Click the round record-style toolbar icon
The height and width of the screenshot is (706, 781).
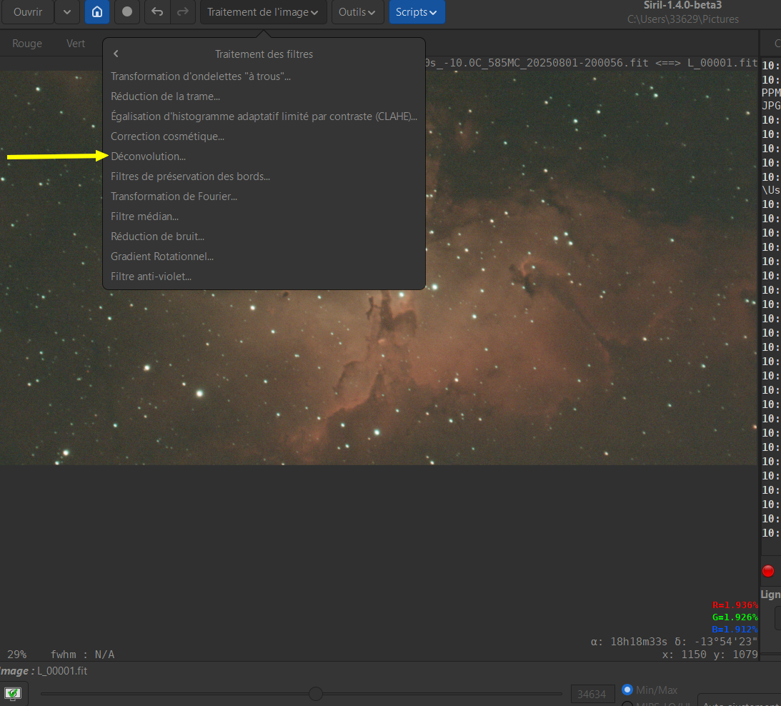[x=127, y=12]
